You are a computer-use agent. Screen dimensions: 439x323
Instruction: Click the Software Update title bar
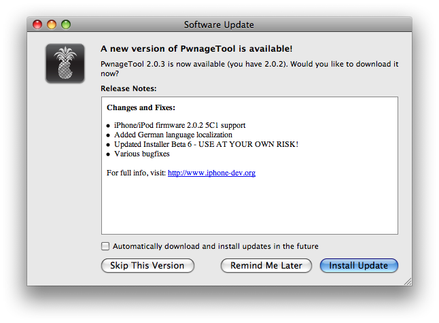[219, 25]
